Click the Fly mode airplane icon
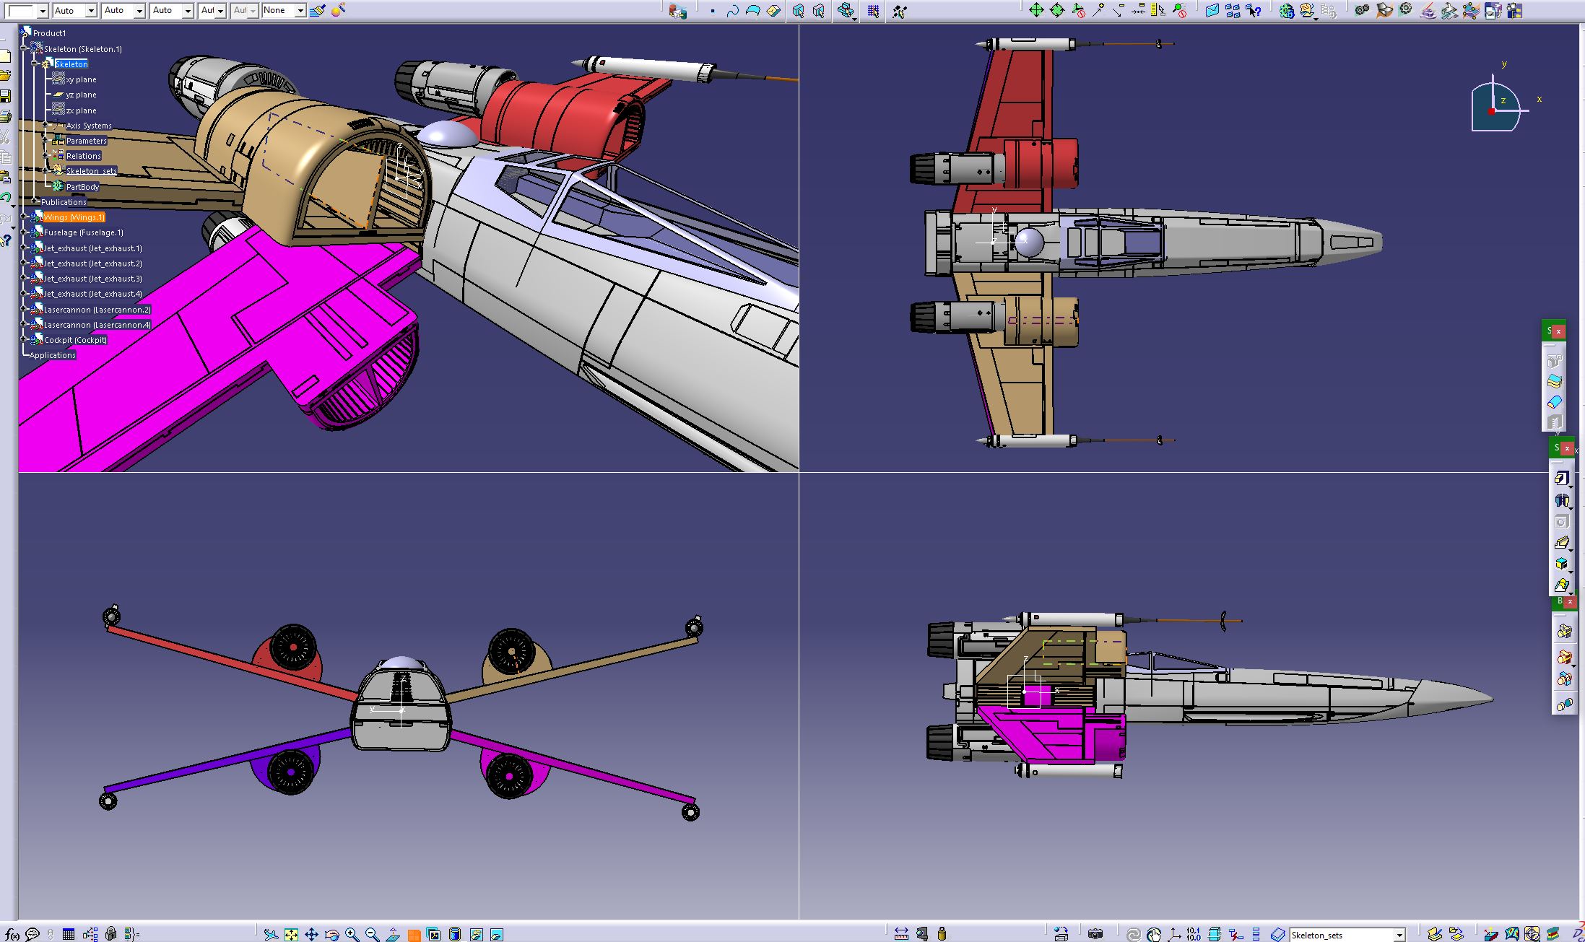1585x942 pixels. pos(271,934)
